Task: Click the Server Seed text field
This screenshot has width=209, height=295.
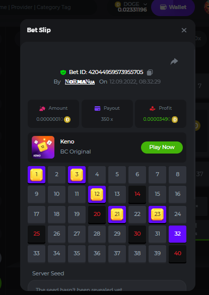Action: click(107, 285)
